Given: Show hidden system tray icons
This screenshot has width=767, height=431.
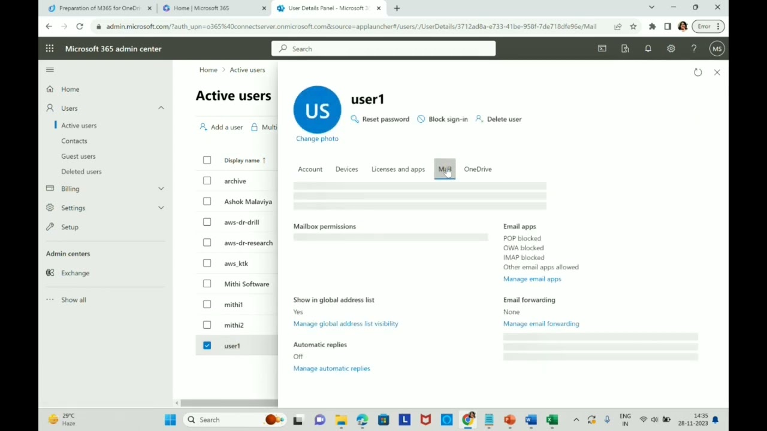Looking at the screenshot, I should pos(576,420).
